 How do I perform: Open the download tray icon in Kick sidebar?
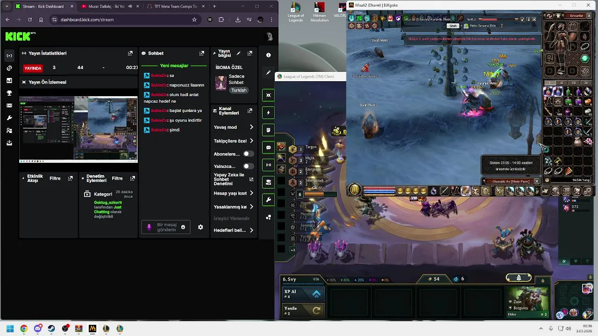pyautogui.click(x=9, y=143)
